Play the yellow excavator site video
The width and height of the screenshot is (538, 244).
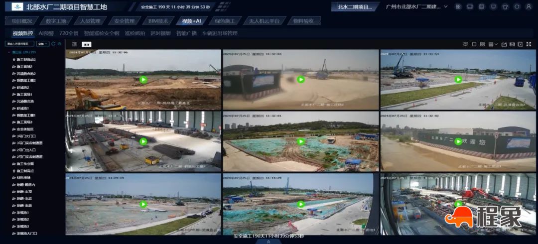pos(143,80)
